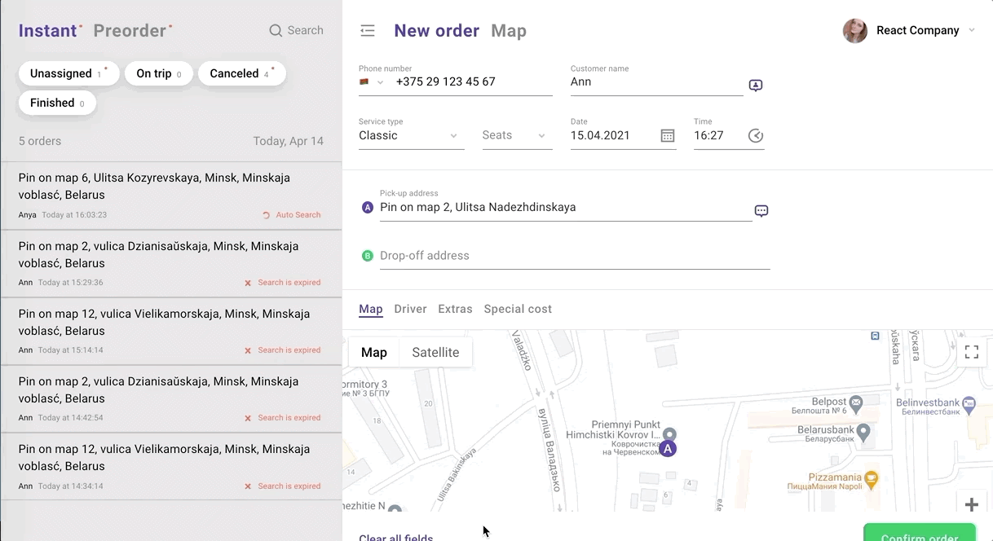Open the clock time picker icon
The image size is (993, 541).
point(756,136)
